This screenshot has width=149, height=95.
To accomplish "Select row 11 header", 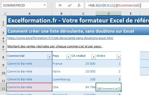I will point(3,79).
